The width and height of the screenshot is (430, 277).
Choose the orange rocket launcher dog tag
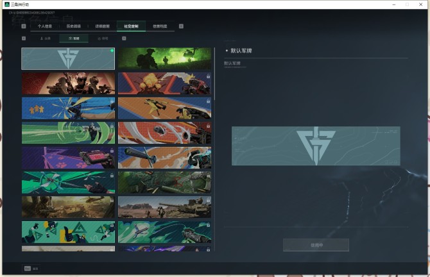[164, 158]
